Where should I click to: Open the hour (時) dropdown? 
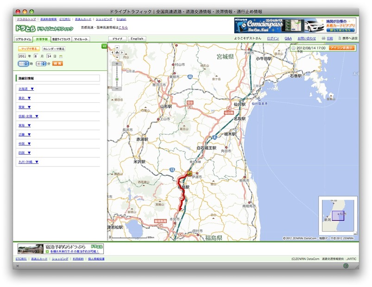click(23, 64)
